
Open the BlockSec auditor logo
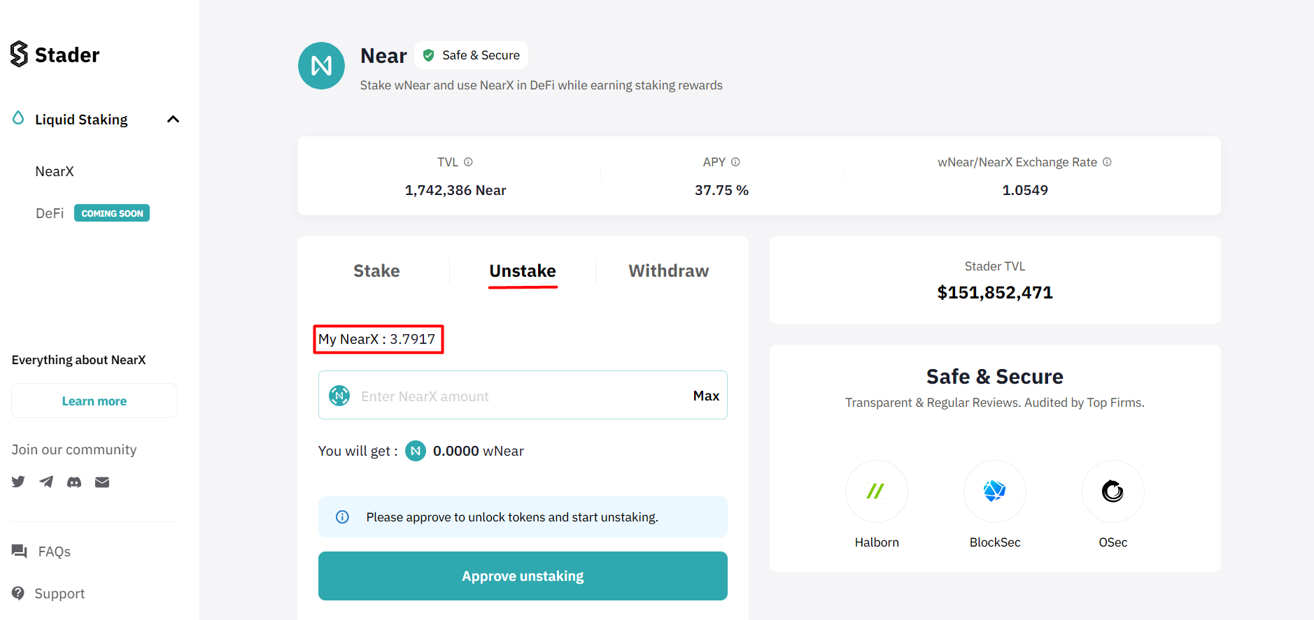pos(995,491)
